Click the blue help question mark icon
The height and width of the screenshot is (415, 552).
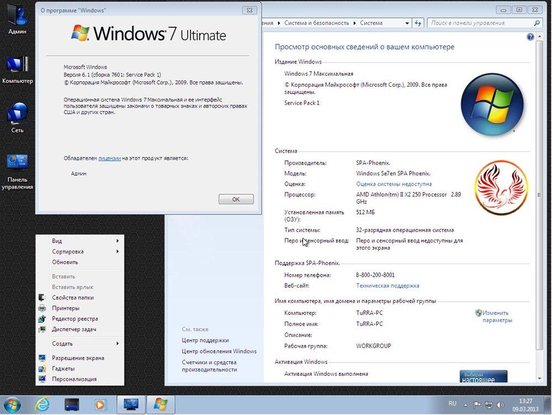[x=530, y=37]
